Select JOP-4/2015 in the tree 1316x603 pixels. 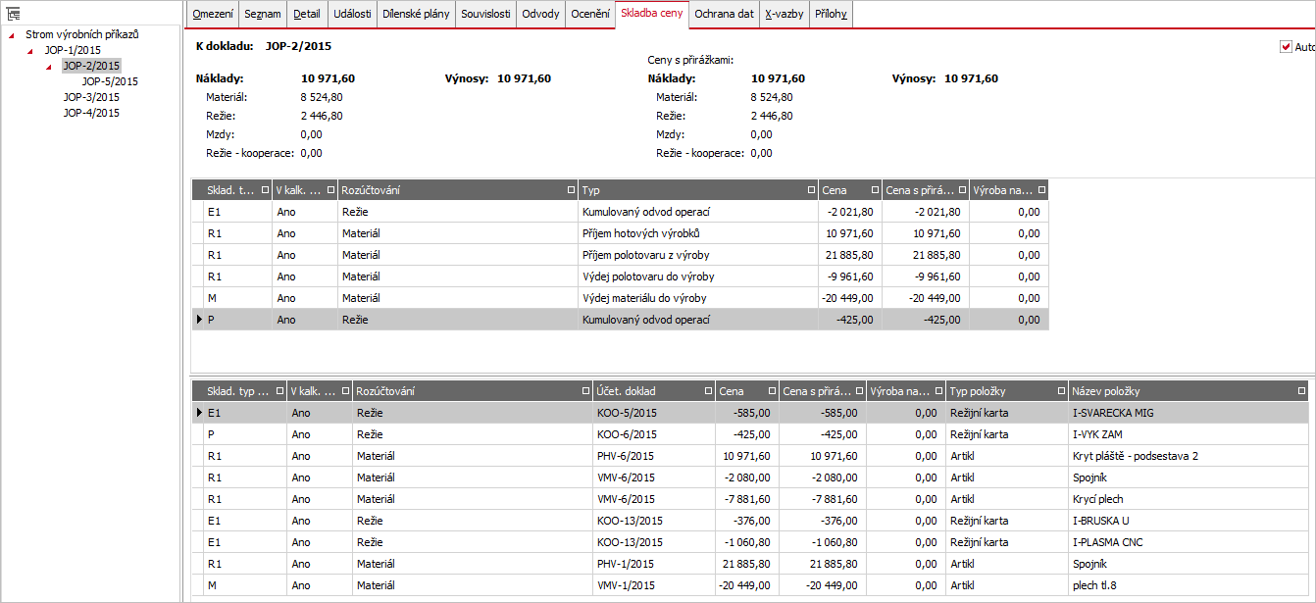point(91,113)
